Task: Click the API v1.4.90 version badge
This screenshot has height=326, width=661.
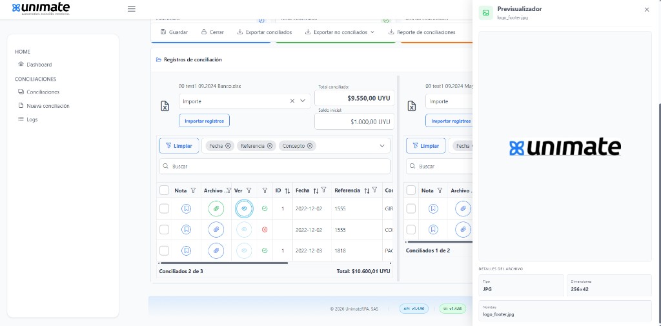Action: click(x=414, y=309)
